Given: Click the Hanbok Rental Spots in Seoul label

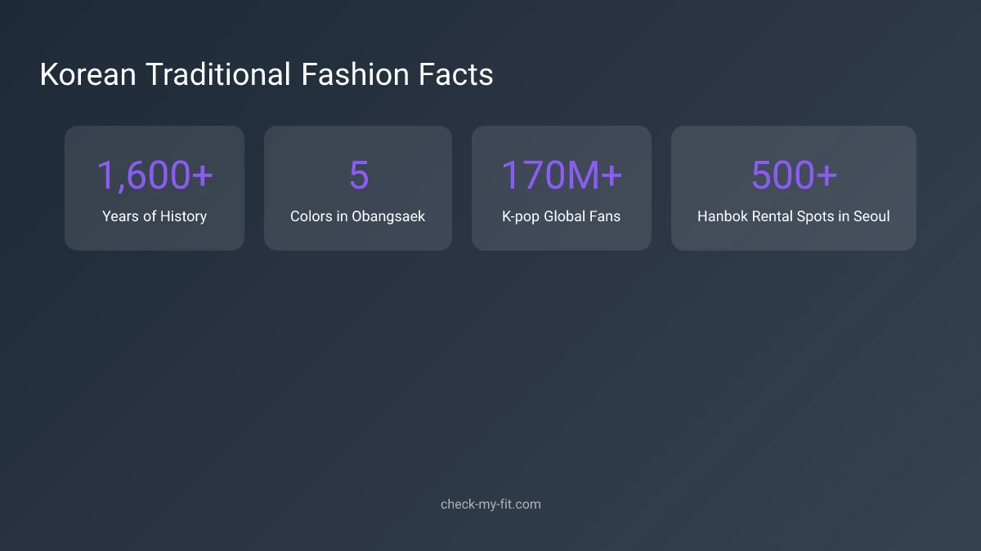Looking at the screenshot, I should (x=794, y=216).
